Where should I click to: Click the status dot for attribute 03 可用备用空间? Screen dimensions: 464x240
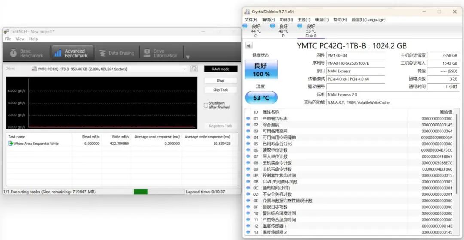(248, 131)
